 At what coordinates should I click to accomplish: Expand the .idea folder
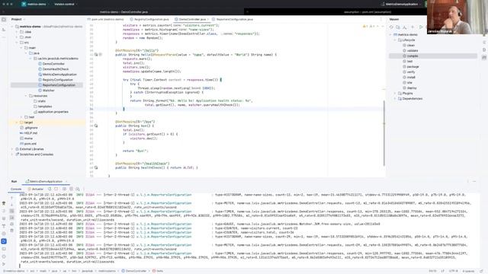tap(17, 32)
